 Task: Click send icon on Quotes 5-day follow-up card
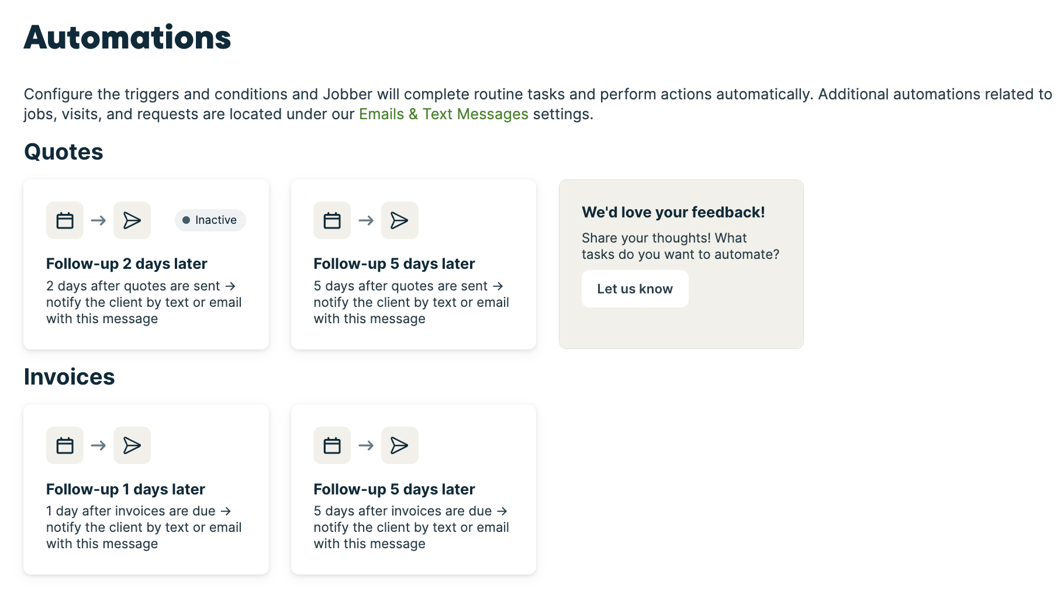click(x=399, y=220)
